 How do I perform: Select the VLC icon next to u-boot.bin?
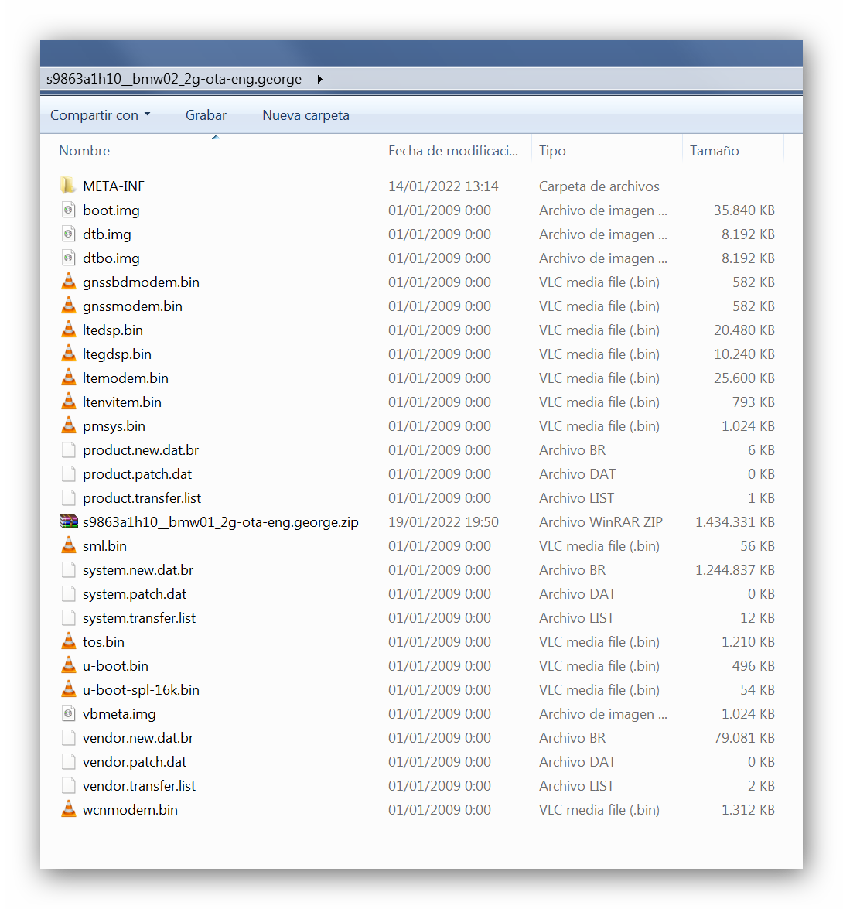pyautogui.click(x=68, y=665)
